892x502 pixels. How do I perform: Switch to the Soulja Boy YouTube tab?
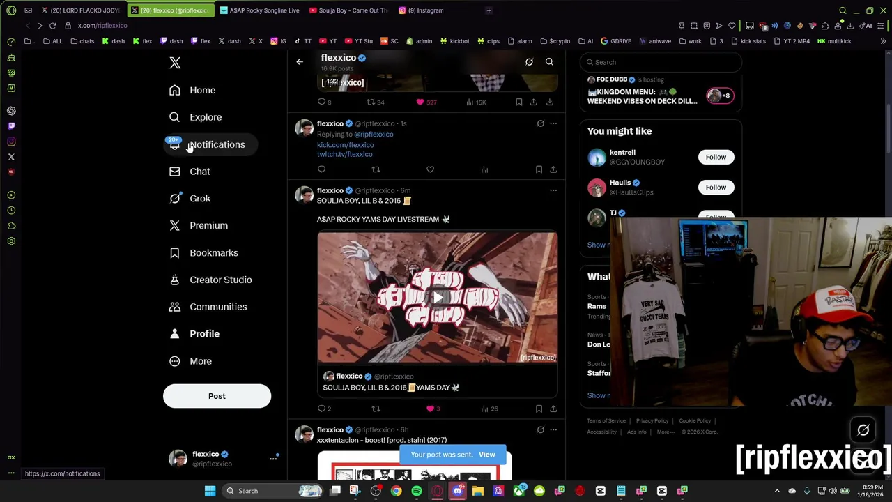(x=348, y=10)
